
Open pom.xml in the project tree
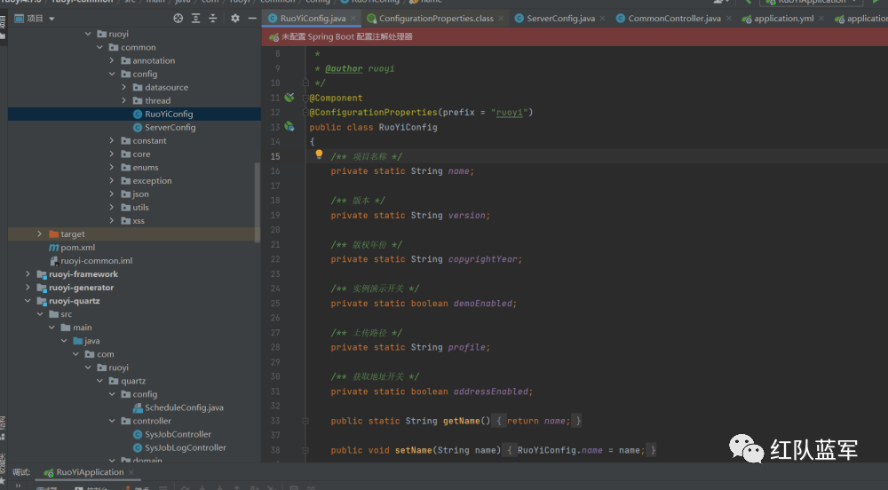(77, 248)
